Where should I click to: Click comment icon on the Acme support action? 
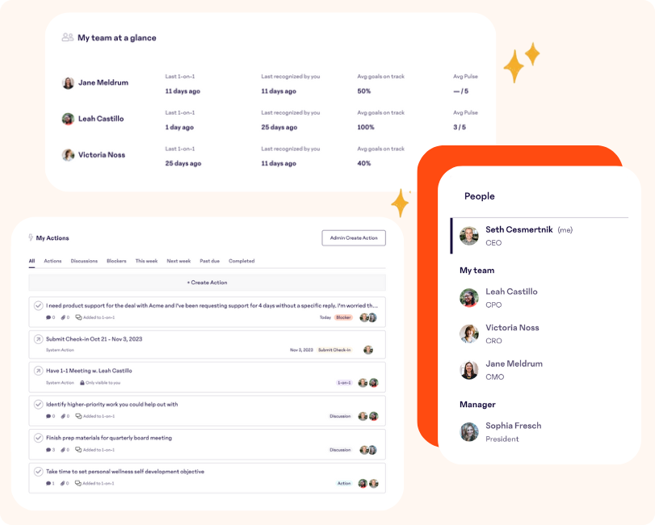pyautogui.click(x=48, y=317)
